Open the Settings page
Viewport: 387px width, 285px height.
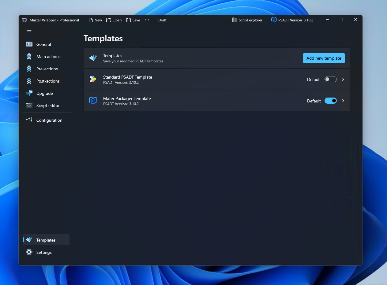[46, 252]
